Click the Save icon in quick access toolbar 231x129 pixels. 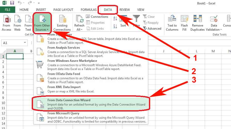pyautogui.click(x=12, y=3)
